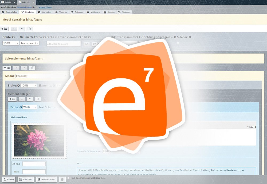Switch to the Cockpit tab

tap(7, 2)
